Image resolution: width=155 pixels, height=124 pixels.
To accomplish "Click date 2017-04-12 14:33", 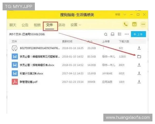I will (x=73, y=73).
